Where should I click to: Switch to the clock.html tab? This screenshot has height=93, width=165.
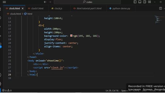click(14, 9)
